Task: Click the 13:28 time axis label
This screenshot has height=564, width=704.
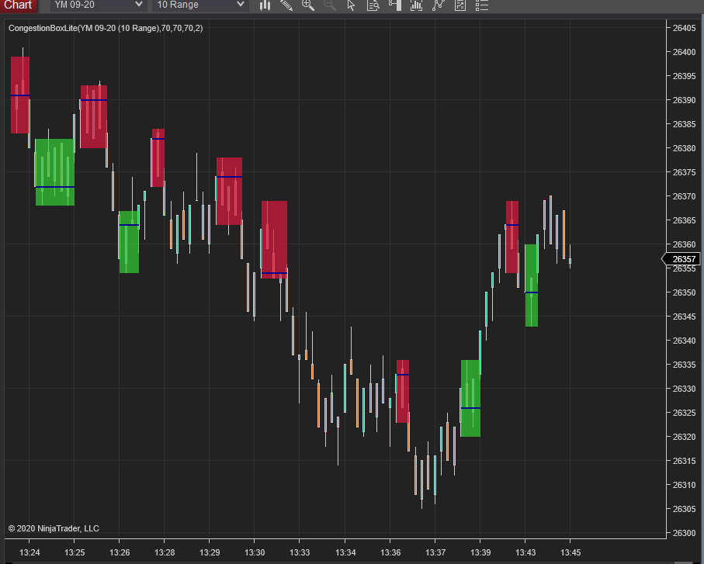Action: pyautogui.click(x=165, y=552)
